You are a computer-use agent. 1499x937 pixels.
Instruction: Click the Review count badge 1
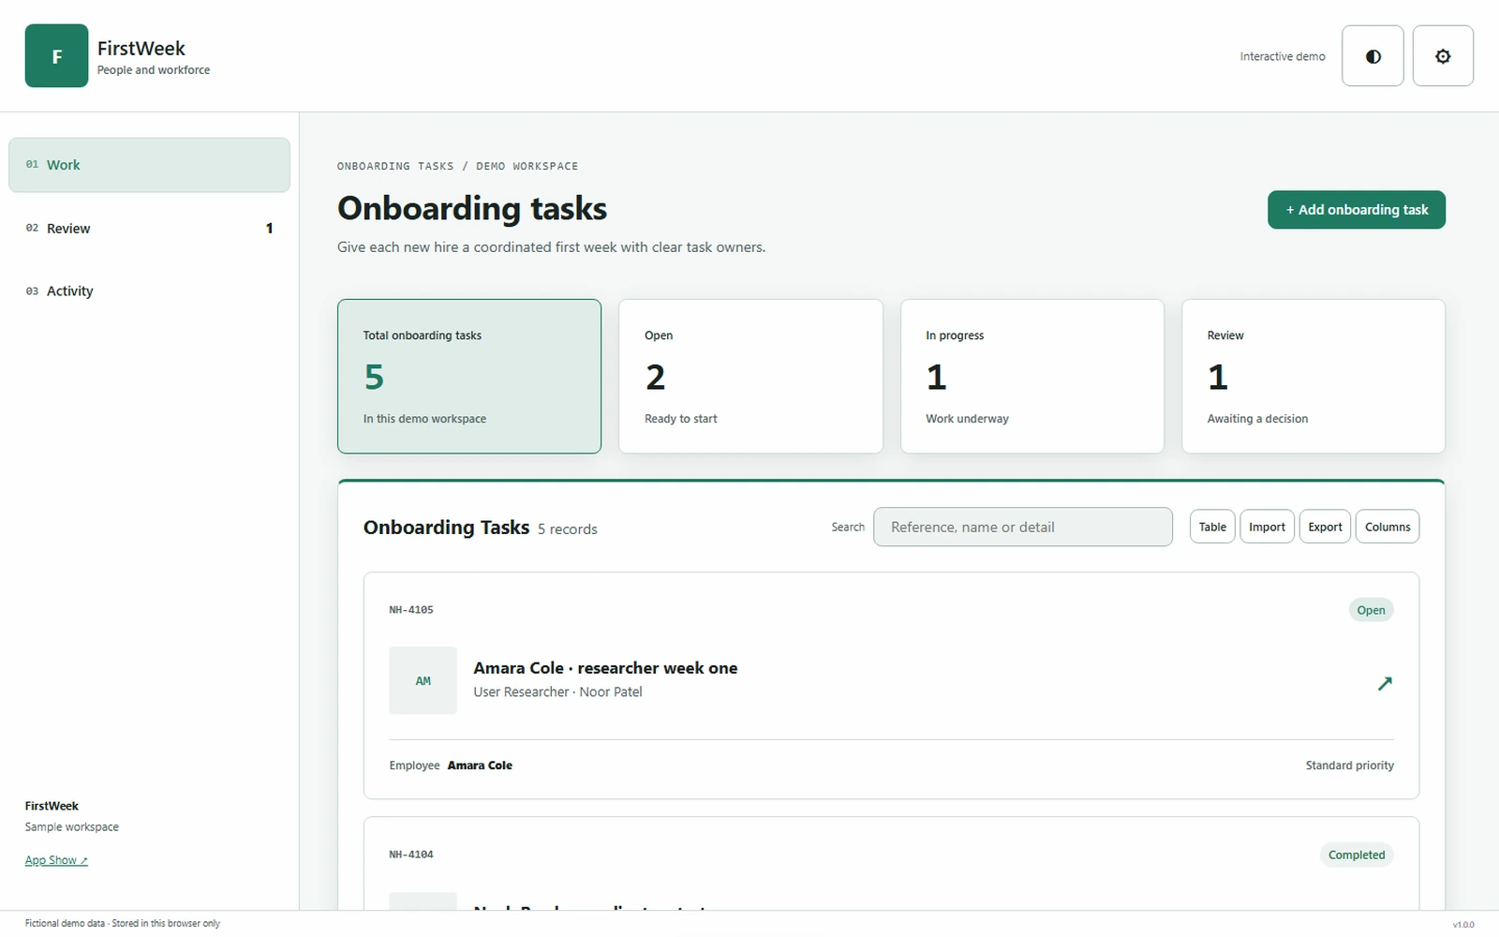[x=270, y=228]
